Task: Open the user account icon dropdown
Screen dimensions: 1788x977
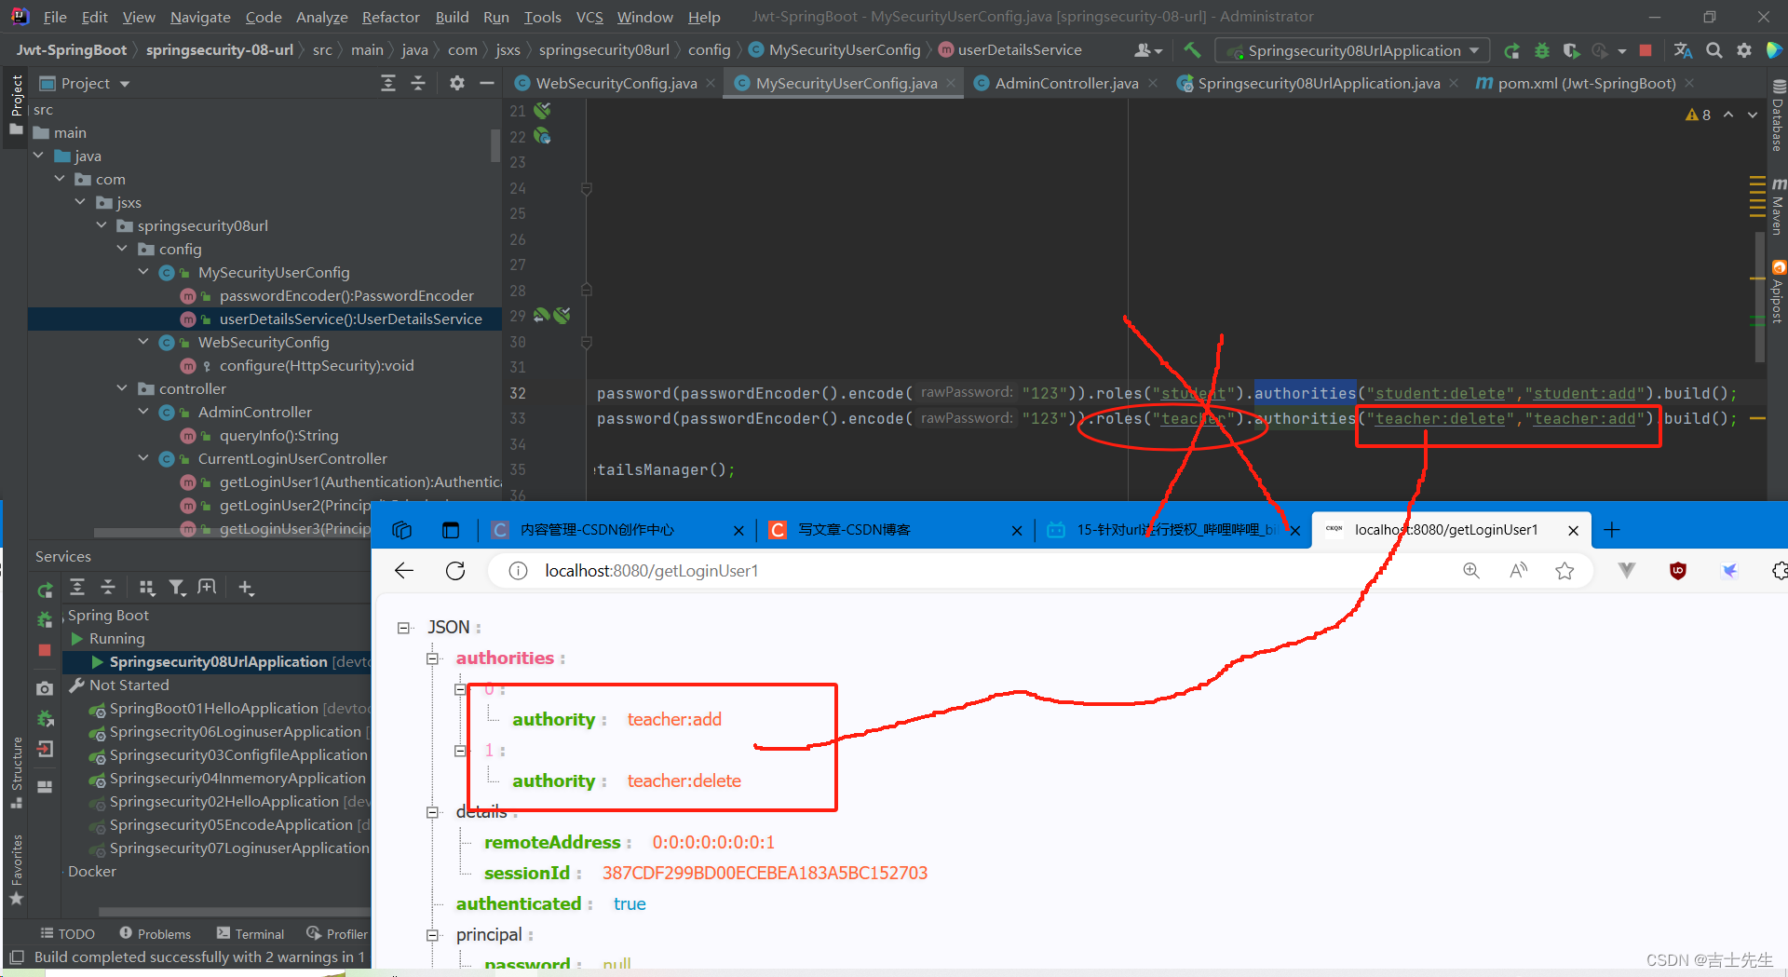Action: (1148, 50)
